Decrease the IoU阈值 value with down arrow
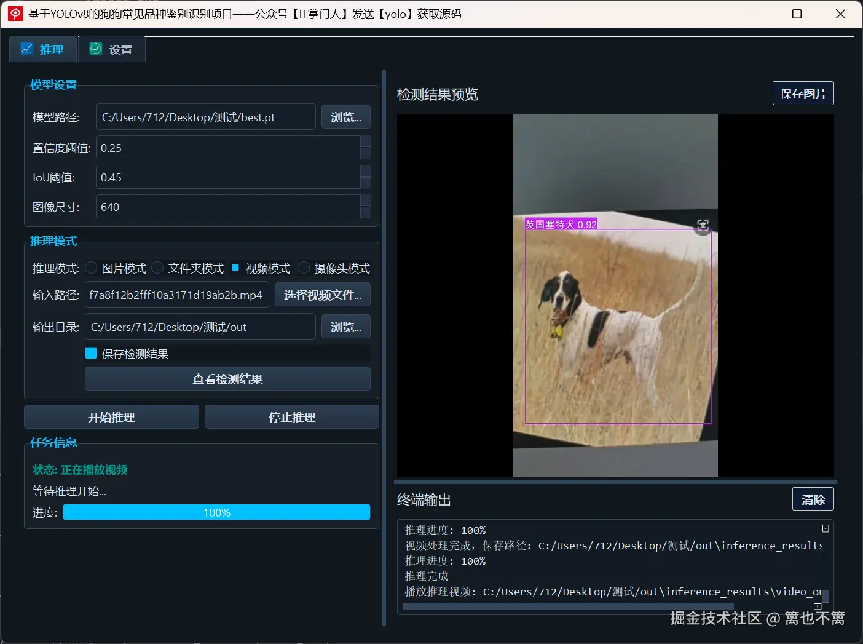Image resolution: width=863 pixels, height=644 pixels. (x=365, y=183)
